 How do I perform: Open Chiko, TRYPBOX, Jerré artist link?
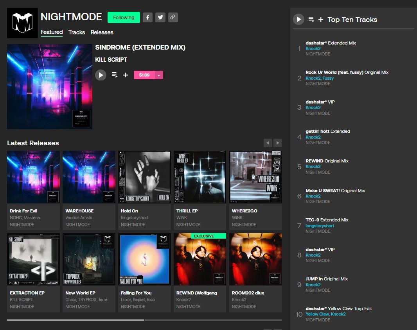tap(86, 300)
